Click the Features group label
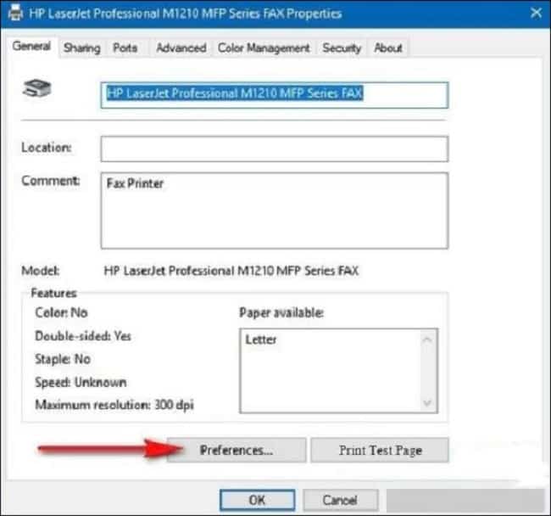 [x=53, y=293]
